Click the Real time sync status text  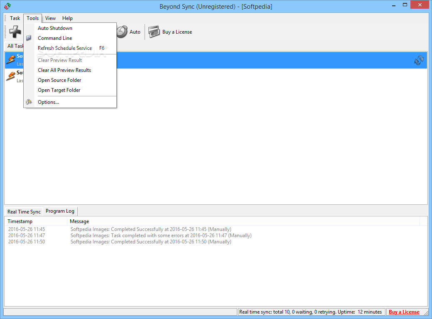(311, 312)
